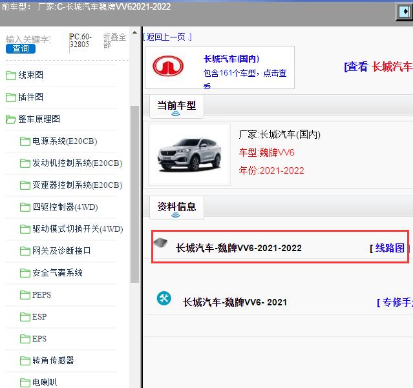Image resolution: width=413 pixels, height=388 pixels.
Task: Open the 线路图 link
Action: (390, 248)
